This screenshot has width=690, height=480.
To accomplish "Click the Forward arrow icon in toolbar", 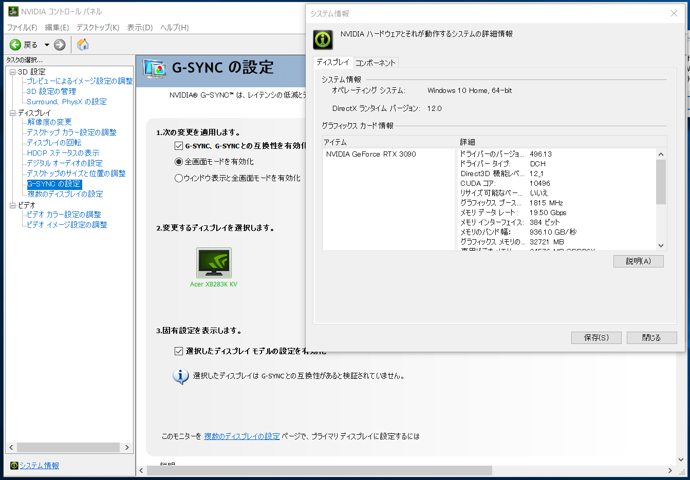I will [60, 45].
